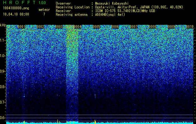This screenshot has height=124, width=196.
Task: Click the minute marker 0004
Action: point(78,27)
